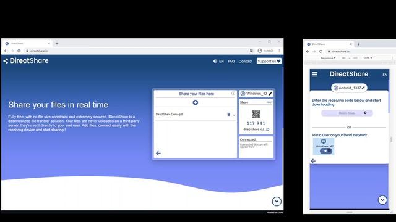Select the DirectShare tab in the right browser
396x222 pixels.
tap(330, 44)
